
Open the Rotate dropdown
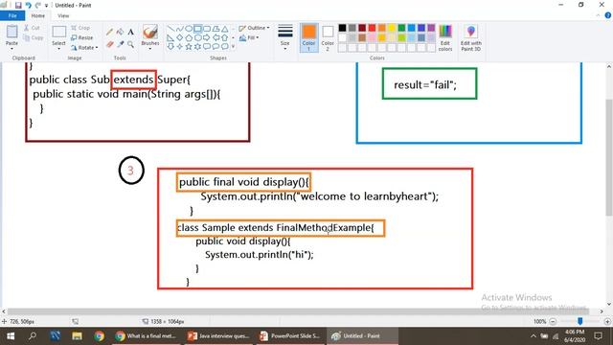coord(84,48)
